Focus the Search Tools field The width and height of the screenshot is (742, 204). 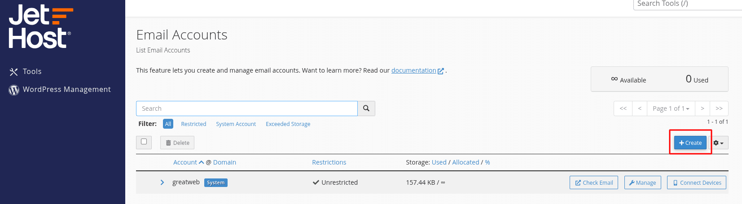(x=687, y=4)
